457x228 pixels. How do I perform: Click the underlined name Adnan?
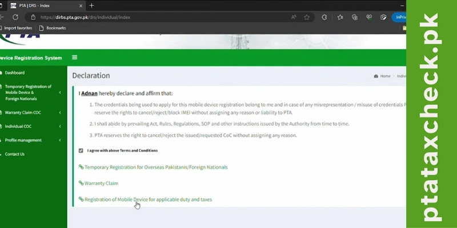pyautogui.click(x=89, y=93)
